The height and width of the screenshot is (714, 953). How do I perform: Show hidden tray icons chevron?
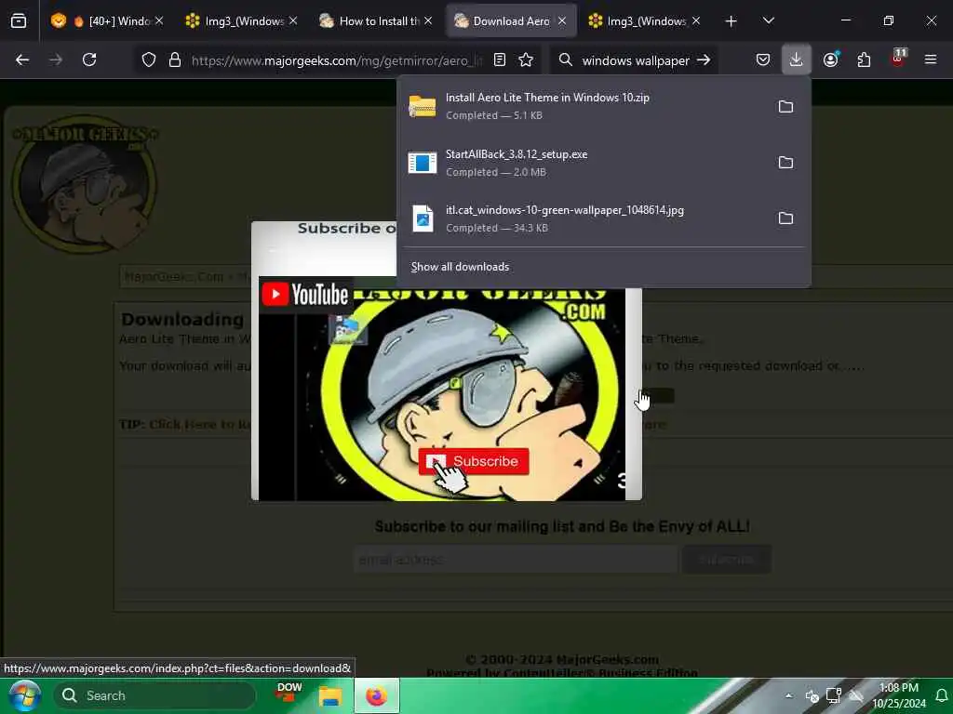[x=788, y=695]
